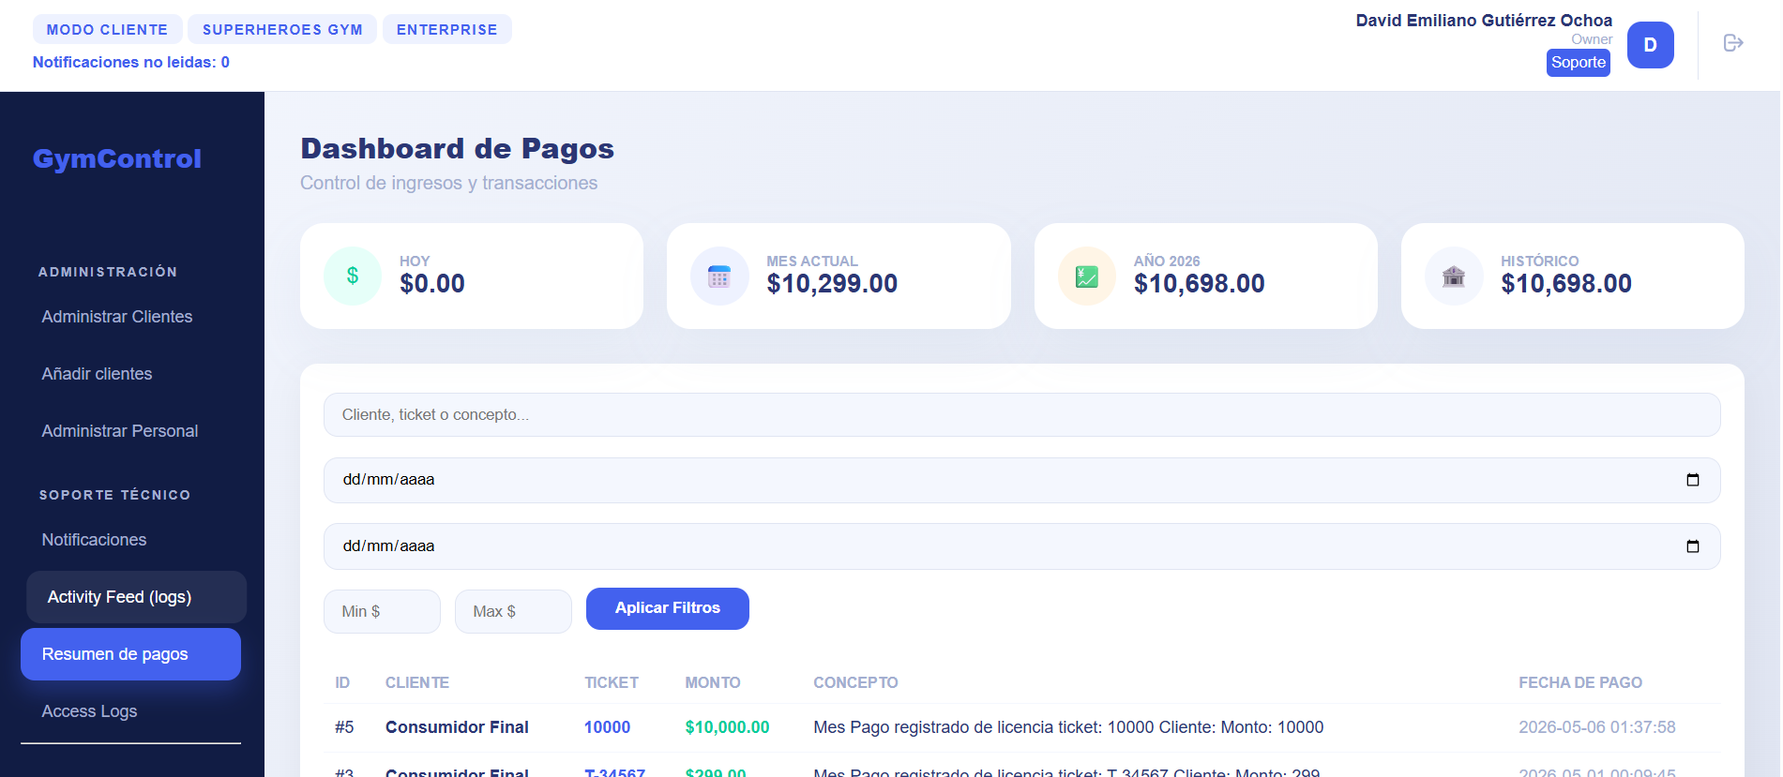Click the chart icon in AÑO 2026 card
The image size is (1783, 777).
pos(1087,276)
